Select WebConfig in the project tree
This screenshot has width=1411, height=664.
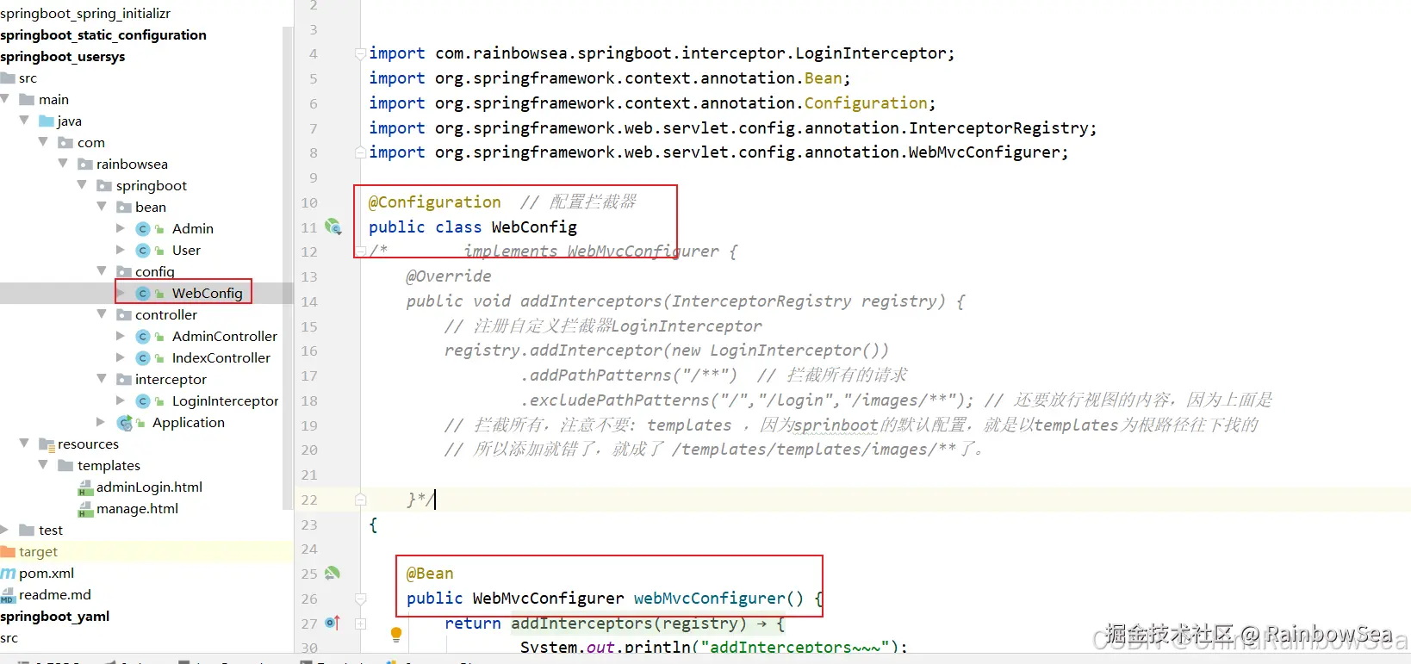(207, 294)
